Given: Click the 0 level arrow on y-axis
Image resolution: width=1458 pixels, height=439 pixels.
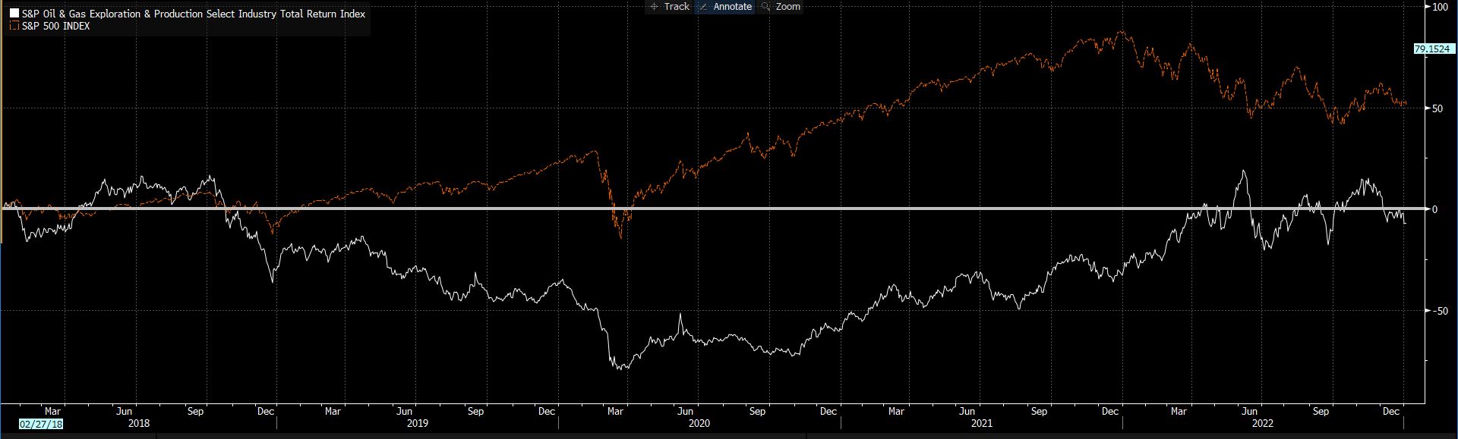Looking at the screenshot, I should point(1428,209).
